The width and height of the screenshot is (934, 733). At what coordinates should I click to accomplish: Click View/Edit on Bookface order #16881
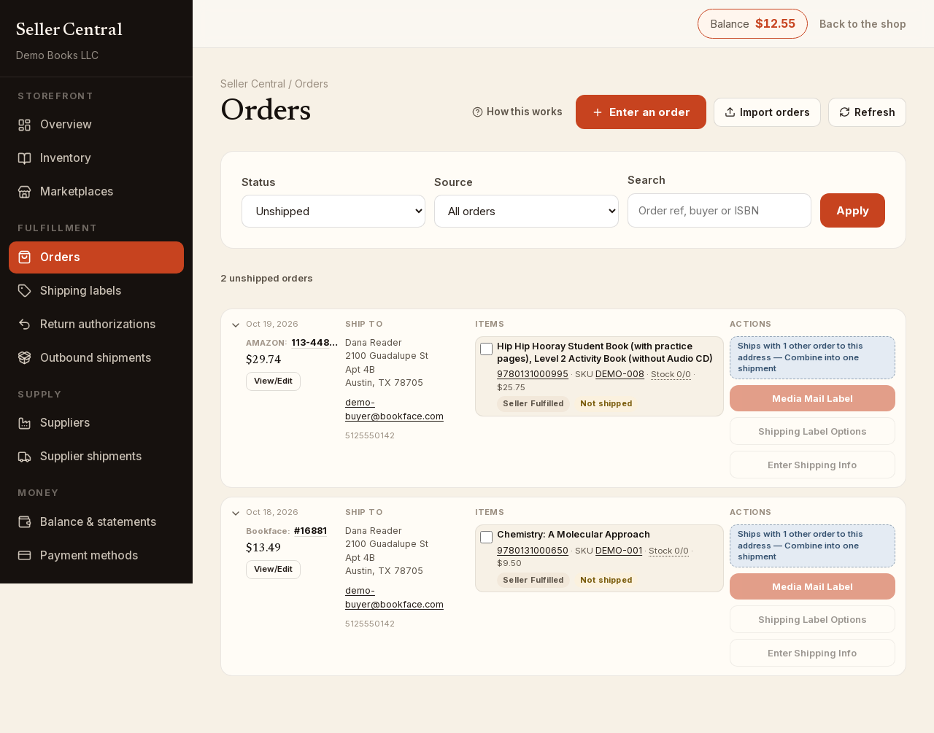(273, 570)
